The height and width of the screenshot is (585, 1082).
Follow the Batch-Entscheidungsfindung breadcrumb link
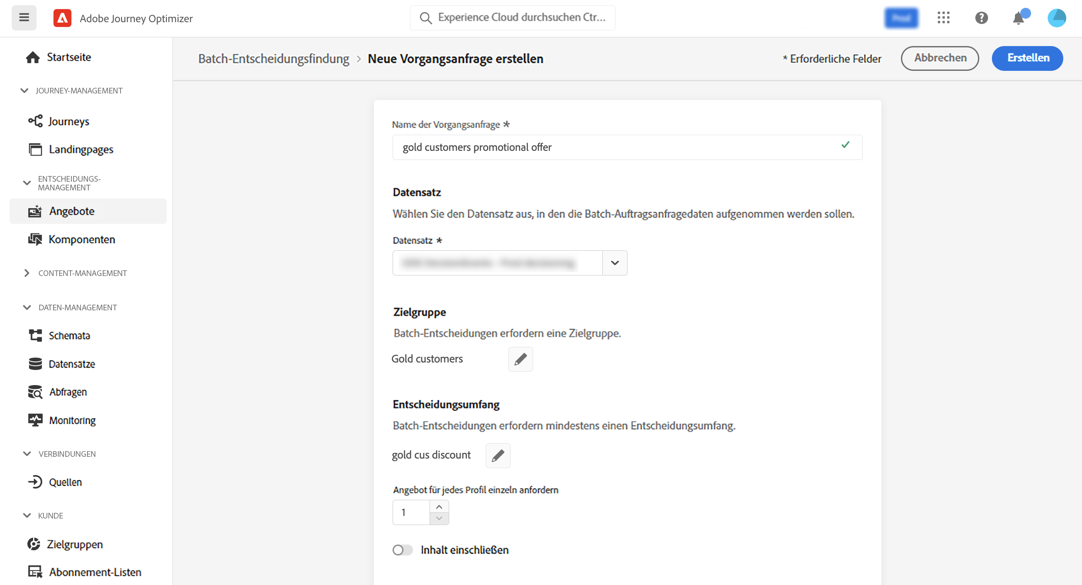(274, 59)
